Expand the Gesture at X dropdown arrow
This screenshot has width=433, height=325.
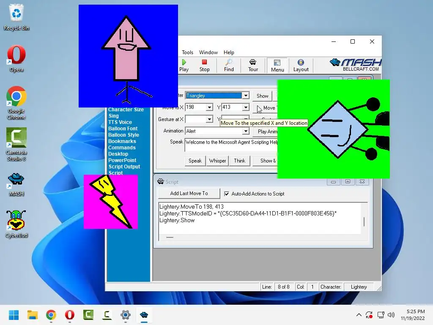click(x=209, y=119)
